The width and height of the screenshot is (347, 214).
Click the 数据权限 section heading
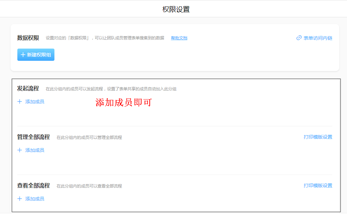click(x=28, y=38)
